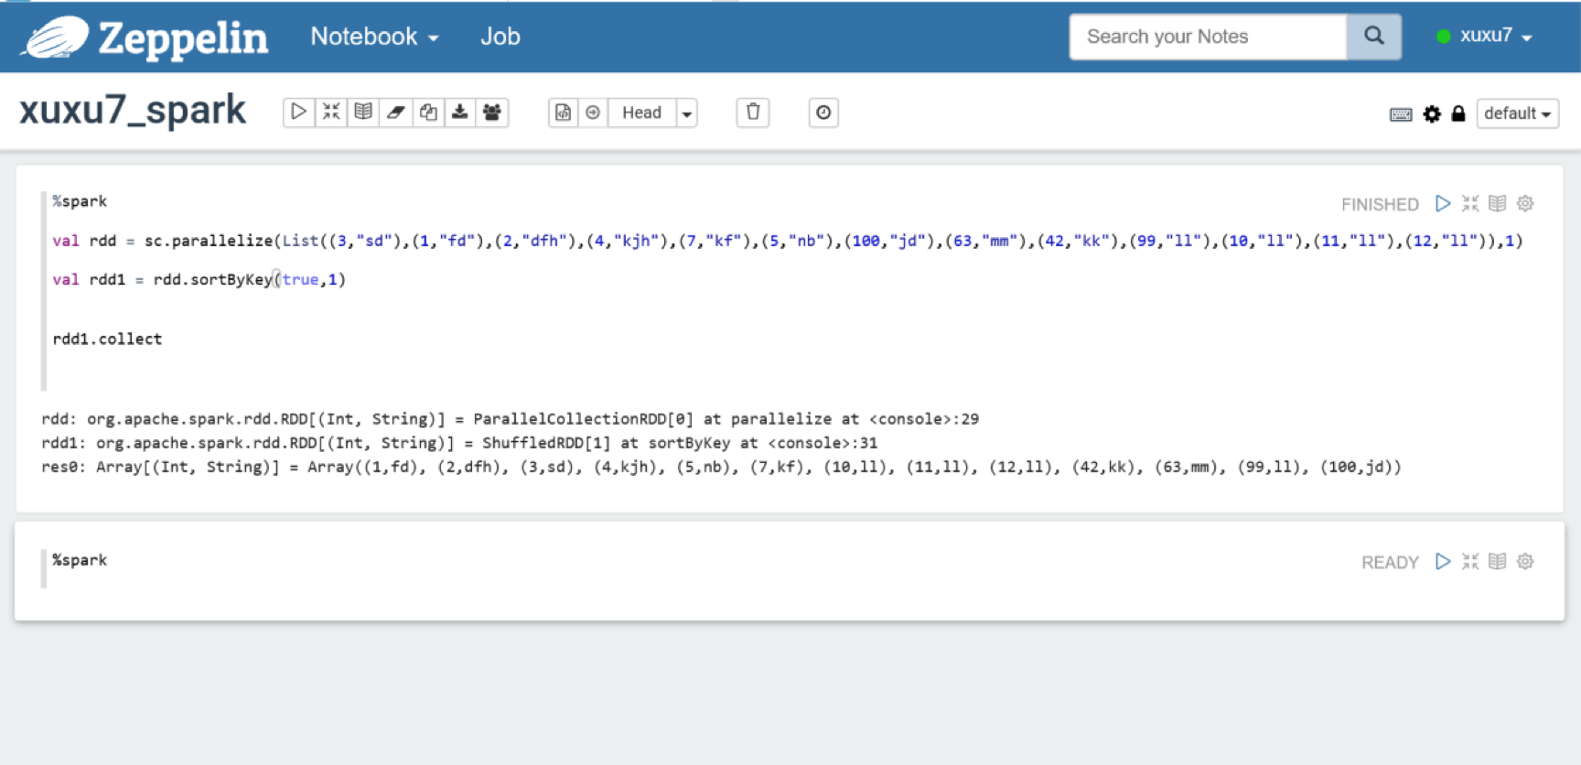
Task: Export the note with the download icon
Action: tap(459, 113)
